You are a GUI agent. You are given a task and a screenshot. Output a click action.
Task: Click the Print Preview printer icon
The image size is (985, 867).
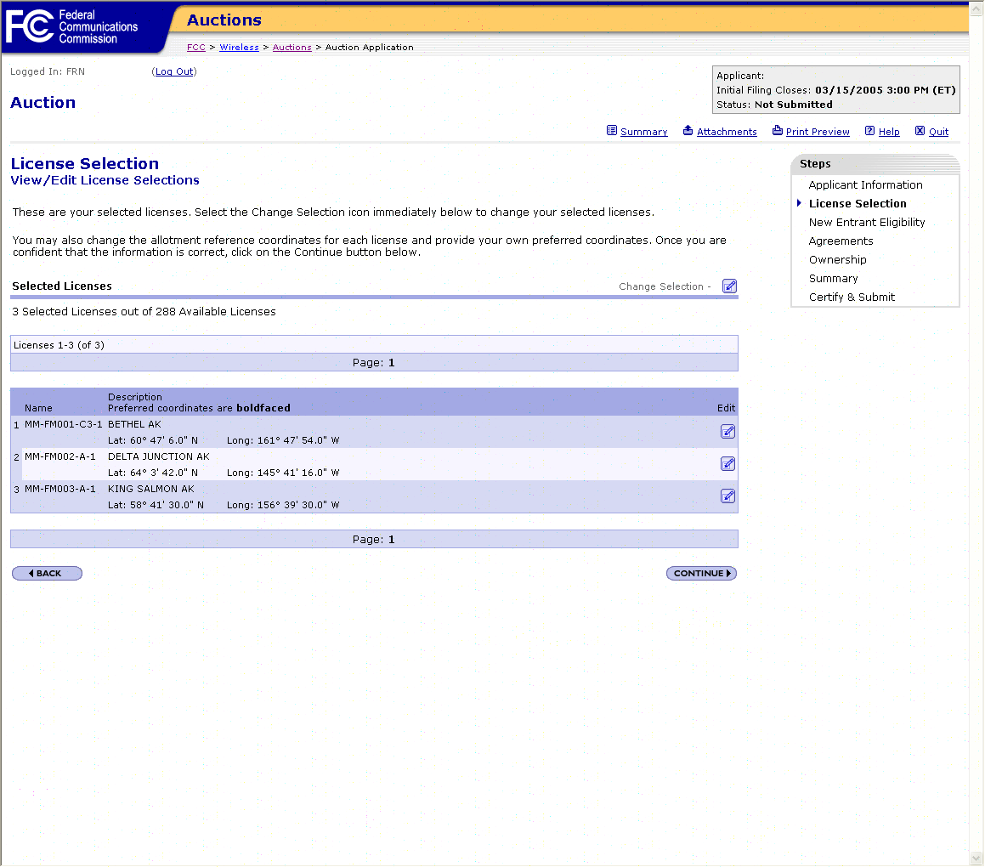point(777,131)
